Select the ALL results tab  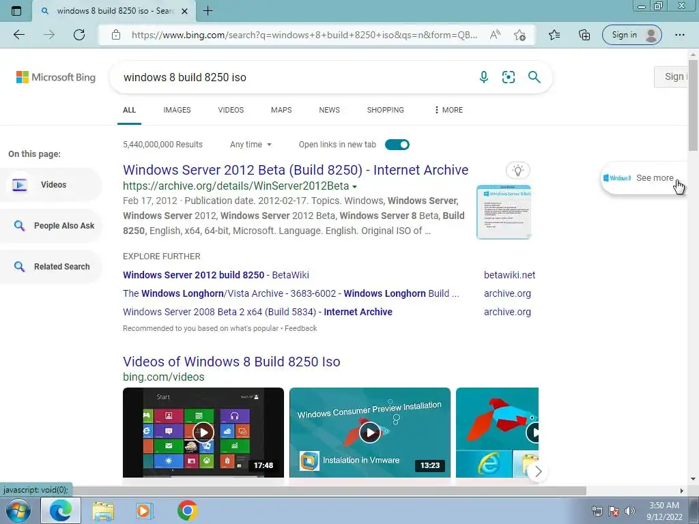click(x=129, y=110)
